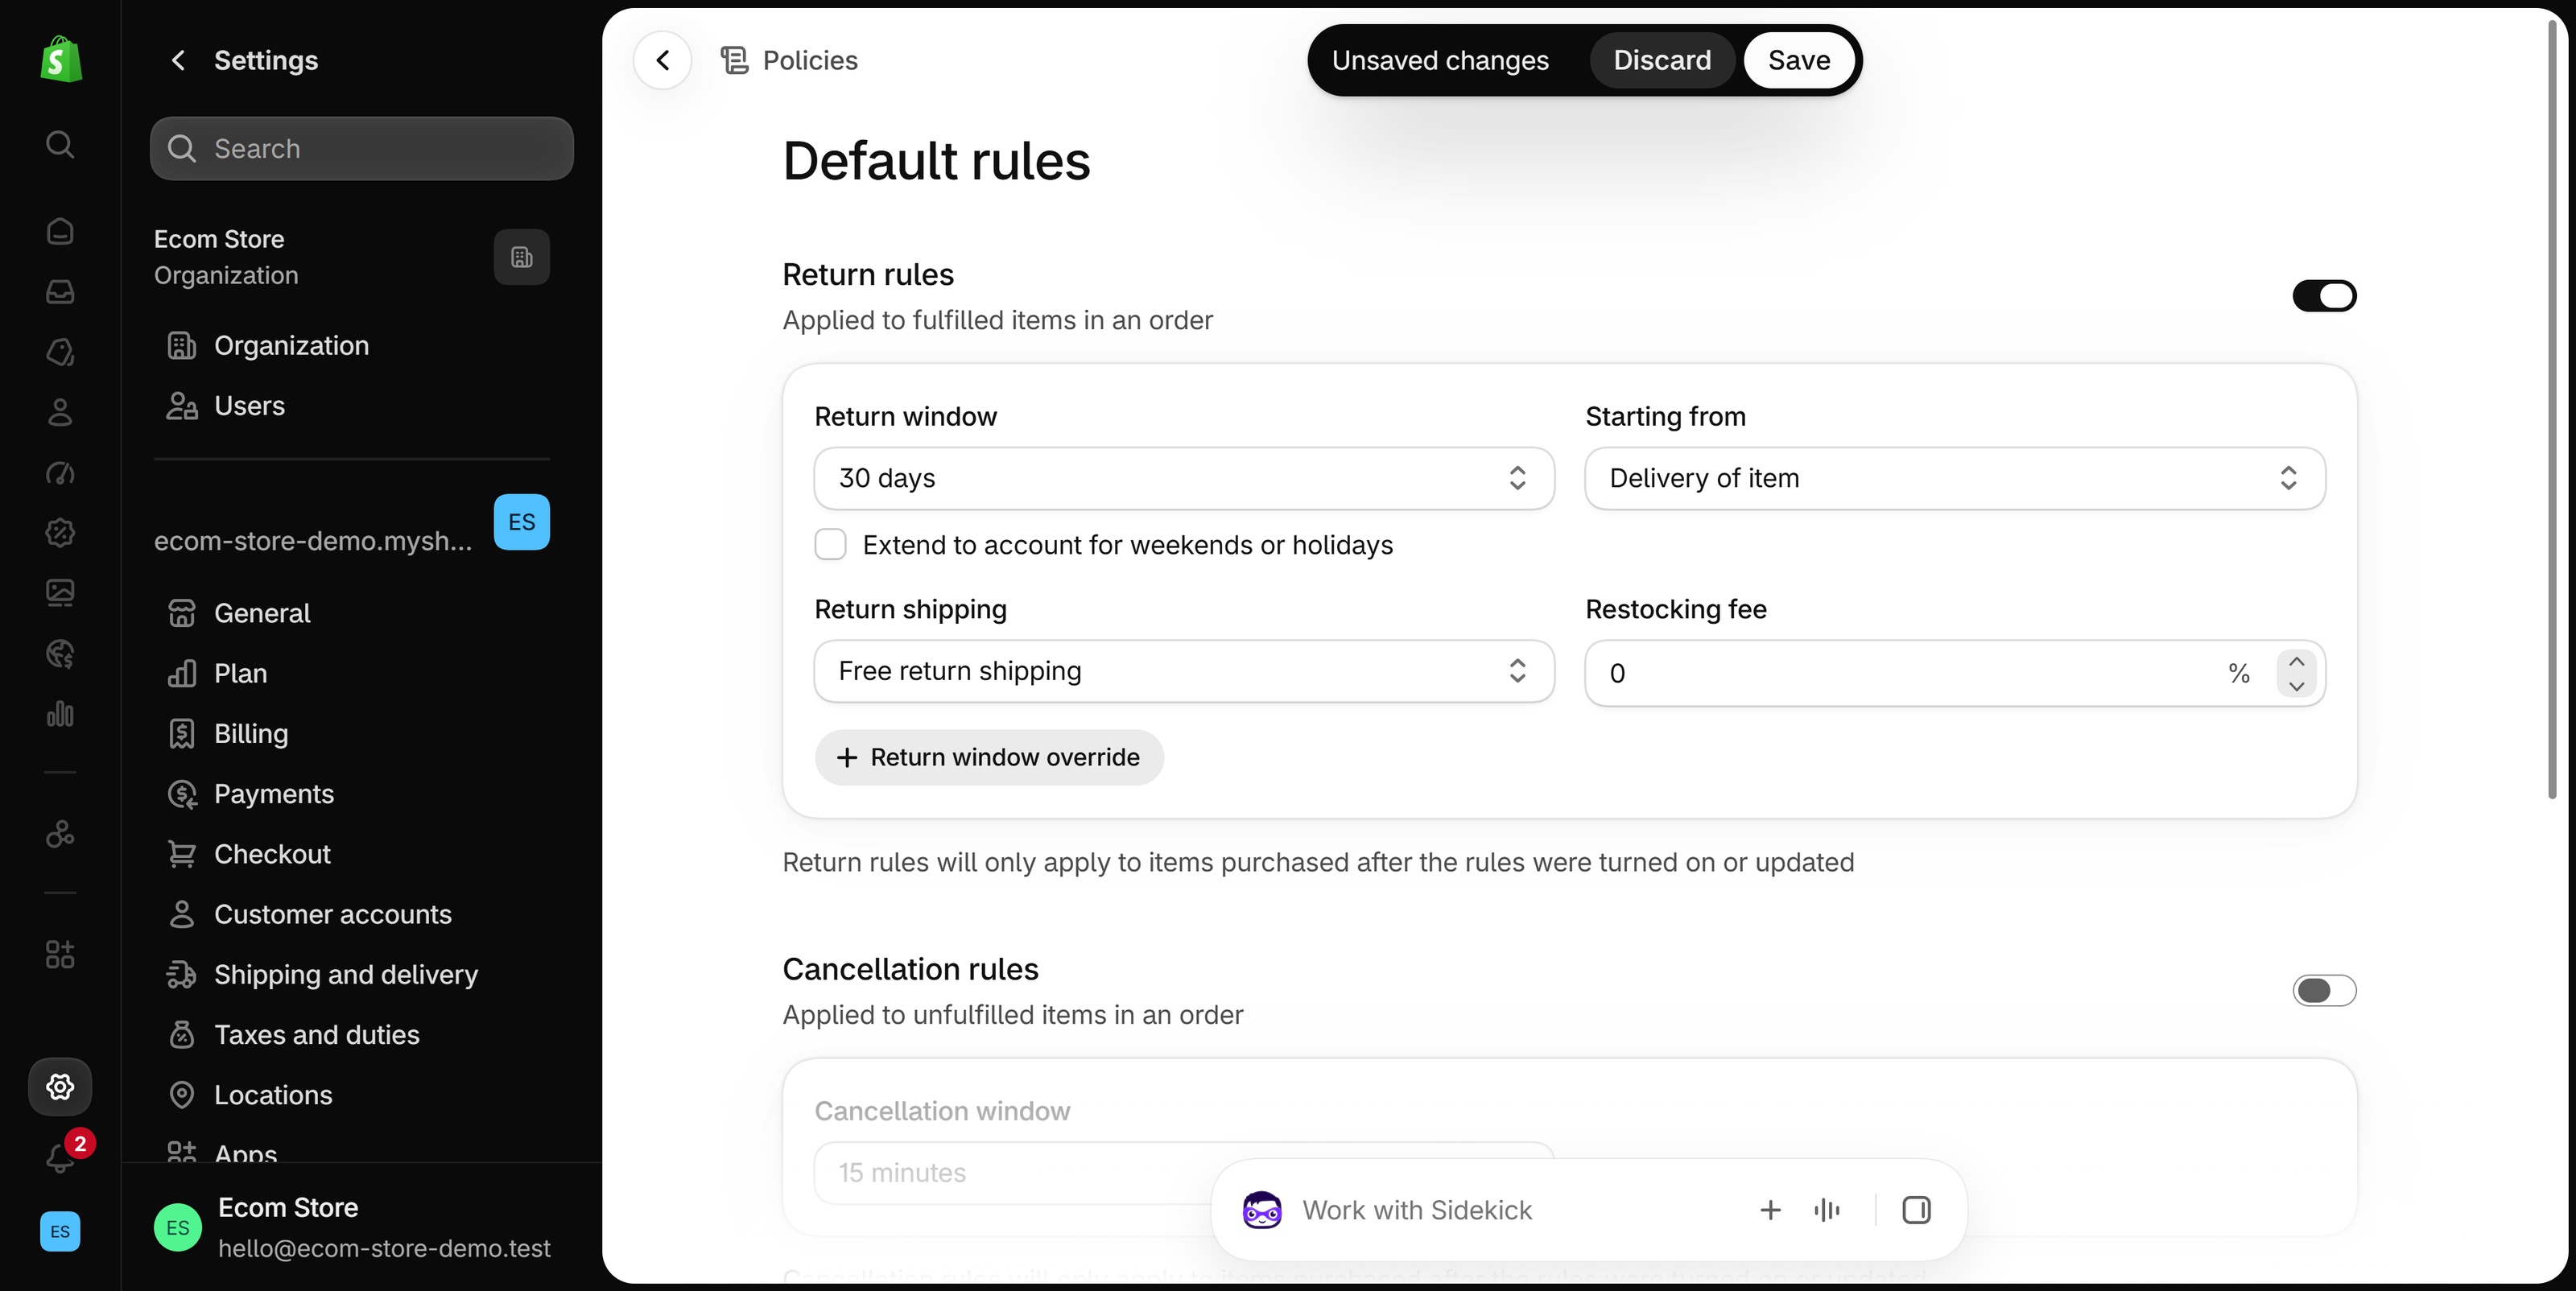Go back from Settings using chevron
The height and width of the screenshot is (1291, 2576).
point(178,60)
